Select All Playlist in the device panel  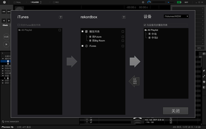click(x=153, y=30)
